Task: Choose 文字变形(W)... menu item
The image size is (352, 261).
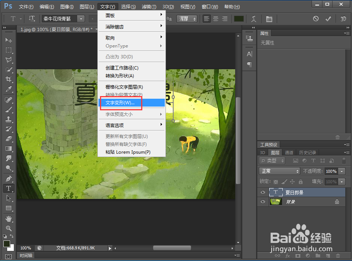Action: click(x=131, y=103)
